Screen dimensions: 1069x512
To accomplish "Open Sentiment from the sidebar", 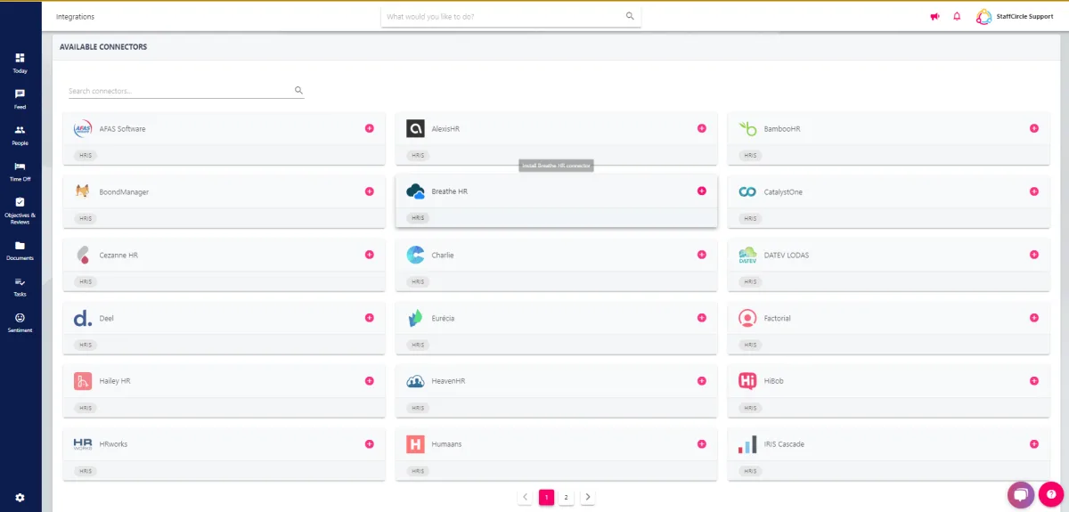I will 20,322.
